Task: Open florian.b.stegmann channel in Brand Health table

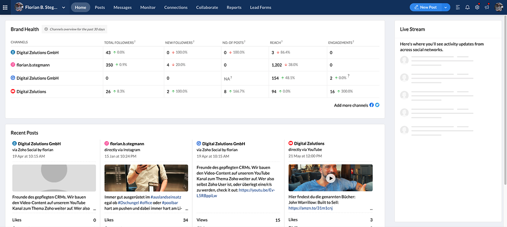Action: tap(33, 65)
